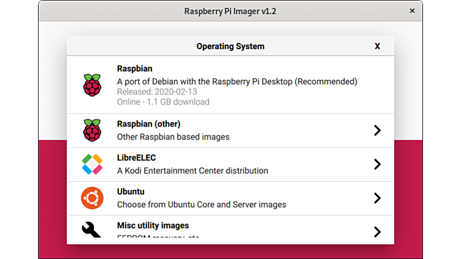Click the Ubuntu orange circle logo

(x=92, y=198)
